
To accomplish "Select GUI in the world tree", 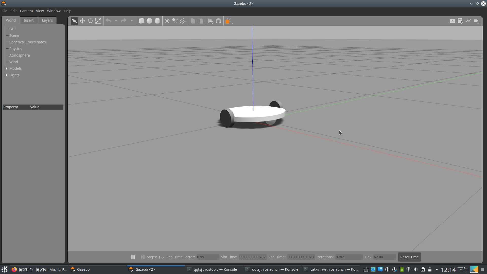I will click(12, 29).
